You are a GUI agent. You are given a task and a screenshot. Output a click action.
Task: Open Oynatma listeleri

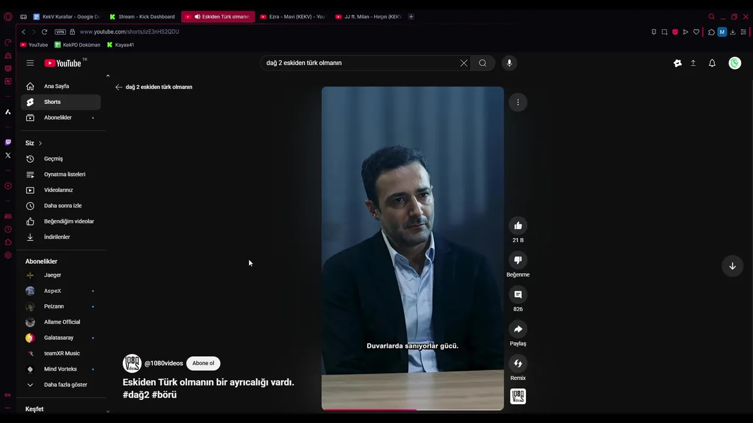pyautogui.click(x=61, y=174)
